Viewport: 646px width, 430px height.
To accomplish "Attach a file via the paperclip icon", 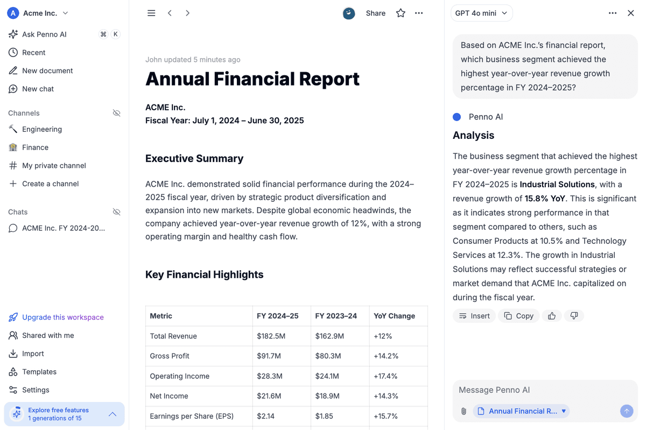I will coord(464,411).
